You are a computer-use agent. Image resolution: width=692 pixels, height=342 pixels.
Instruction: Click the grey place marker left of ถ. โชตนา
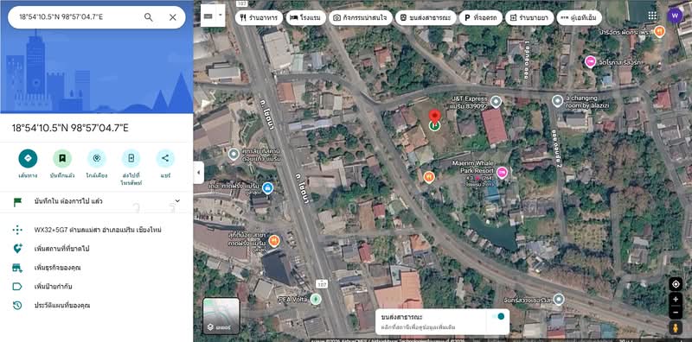click(234, 155)
